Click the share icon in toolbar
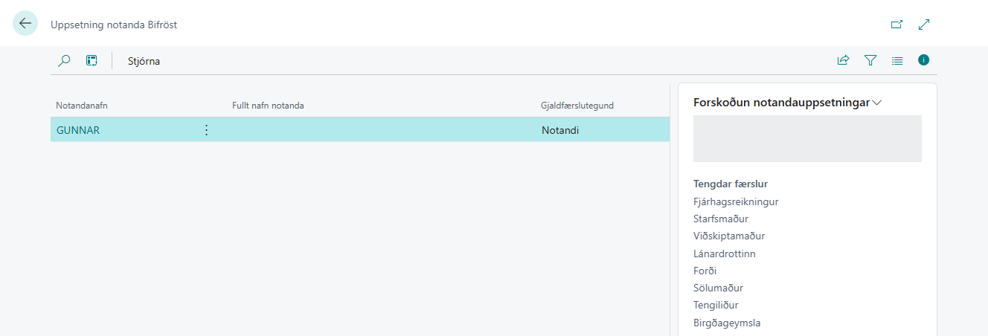This screenshot has width=988, height=336. pos(843,61)
